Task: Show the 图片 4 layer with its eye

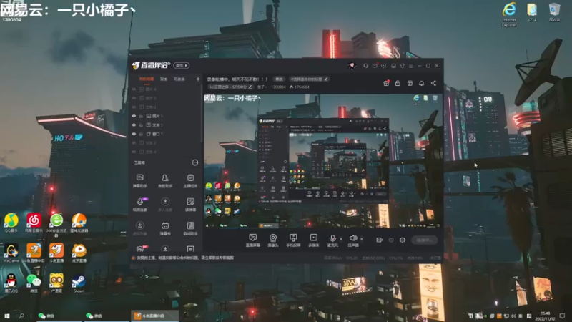Action: click(134, 89)
